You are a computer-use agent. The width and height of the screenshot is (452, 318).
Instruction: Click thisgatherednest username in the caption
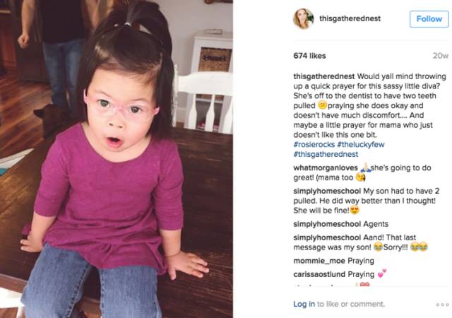[x=323, y=76]
